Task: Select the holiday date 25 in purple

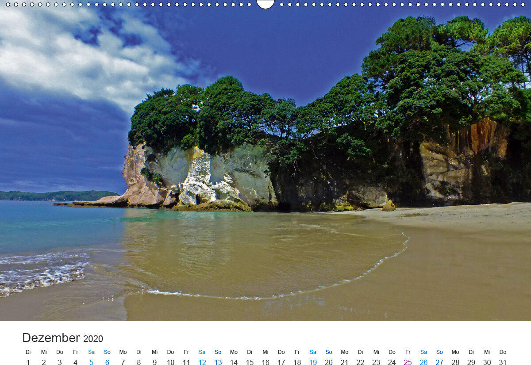Action: tap(408, 362)
